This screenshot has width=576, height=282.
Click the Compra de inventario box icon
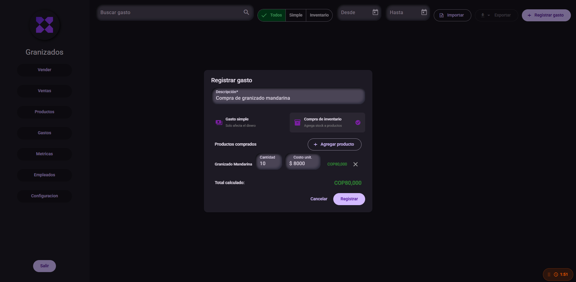[x=297, y=123]
